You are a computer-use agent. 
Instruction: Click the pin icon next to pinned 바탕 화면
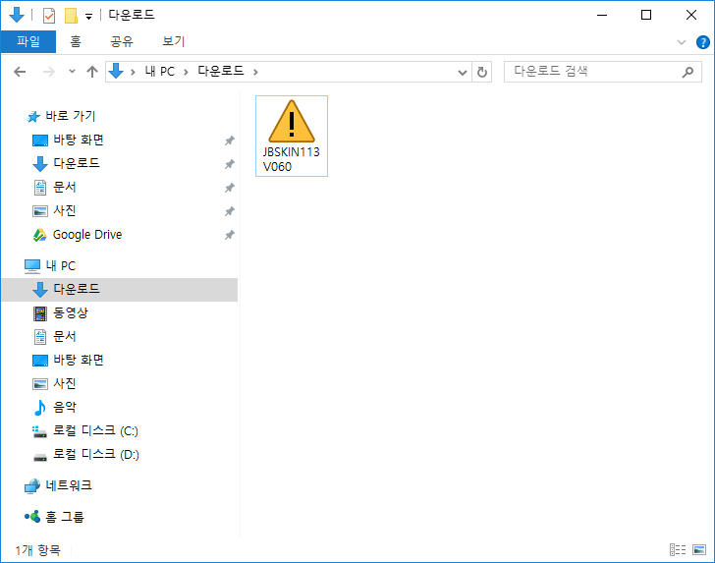[230, 141]
